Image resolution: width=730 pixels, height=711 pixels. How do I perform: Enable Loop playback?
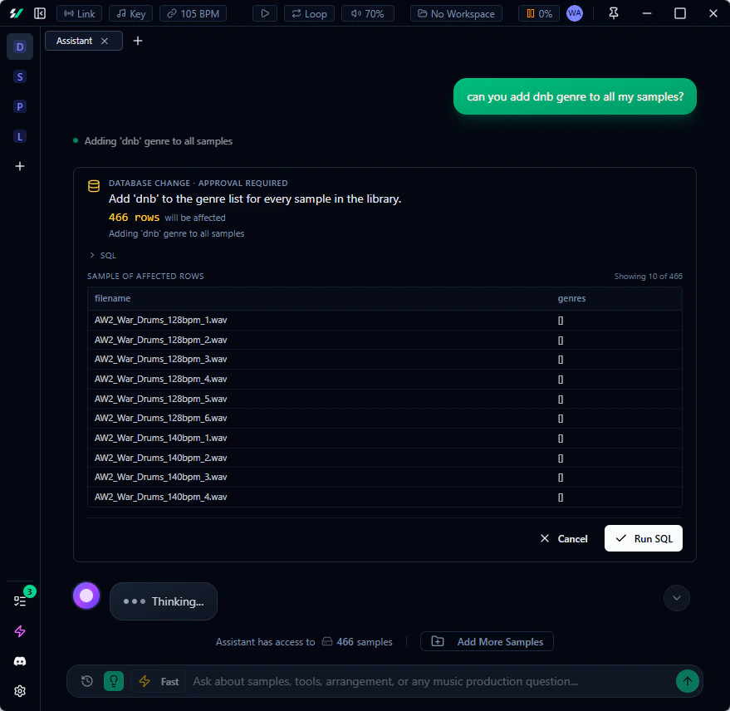pyautogui.click(x=309, y=13)
